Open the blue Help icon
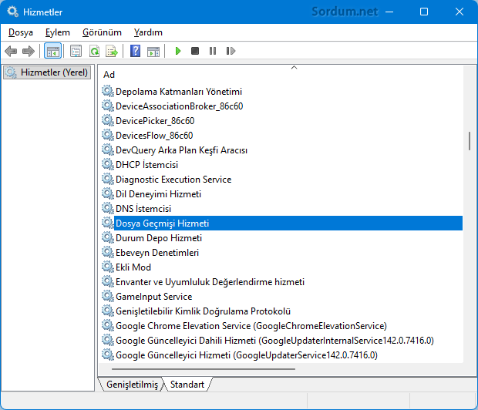This screenshot has height=410, width=478. (x=135, y=51)
